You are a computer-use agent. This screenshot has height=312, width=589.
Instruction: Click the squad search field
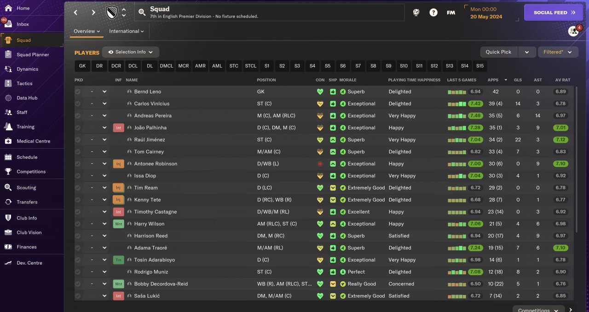[x=269, y=12]
